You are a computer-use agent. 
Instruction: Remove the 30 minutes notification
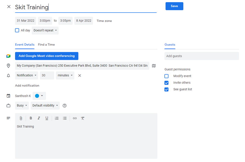point(80,76)
